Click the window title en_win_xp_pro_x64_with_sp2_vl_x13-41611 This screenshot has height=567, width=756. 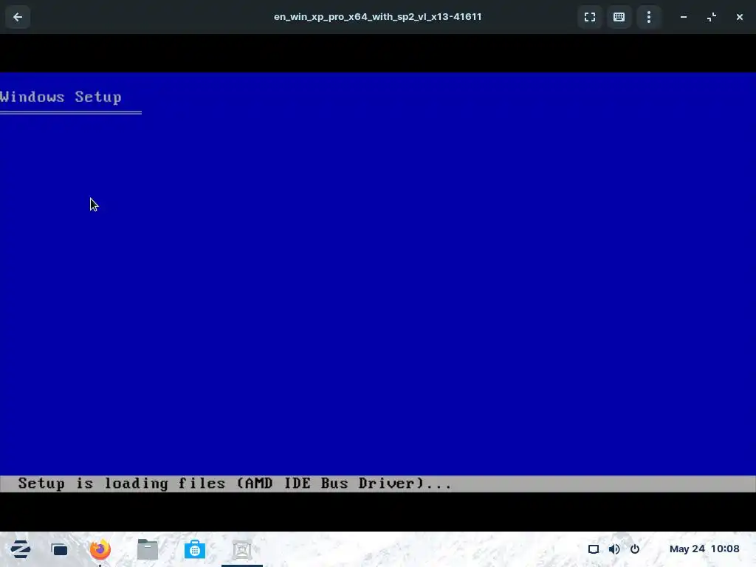[x=377, y=17]
